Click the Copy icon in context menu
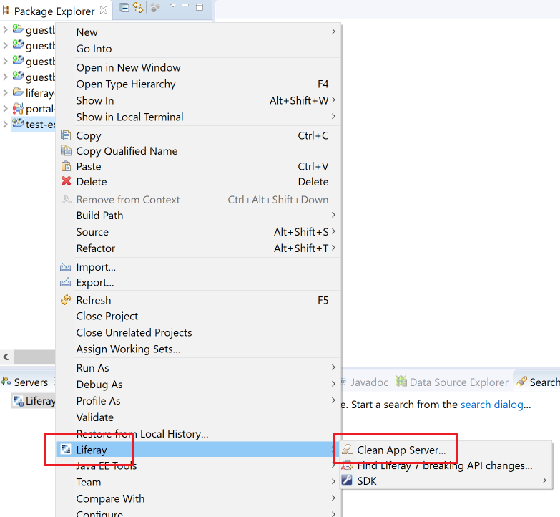 click(x=66, y=135)
